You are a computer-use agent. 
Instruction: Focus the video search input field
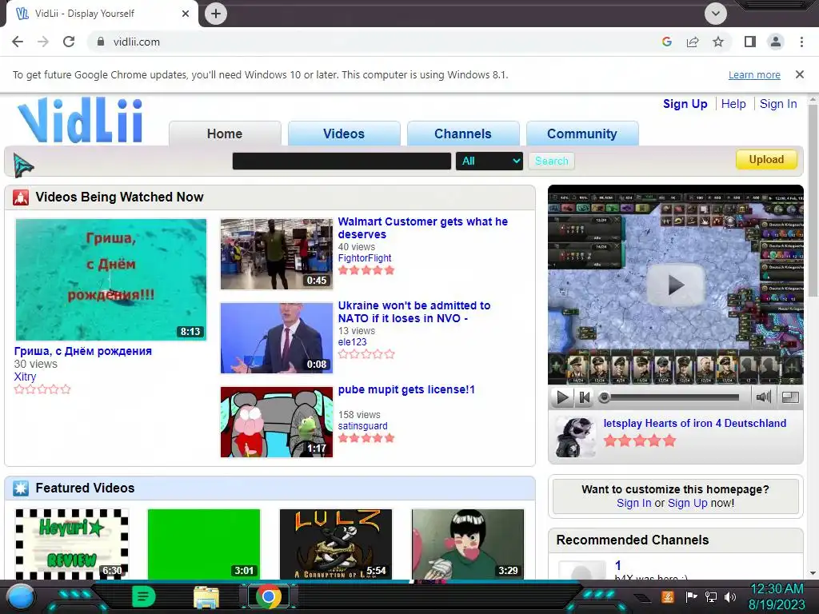[x=342, y=161]
